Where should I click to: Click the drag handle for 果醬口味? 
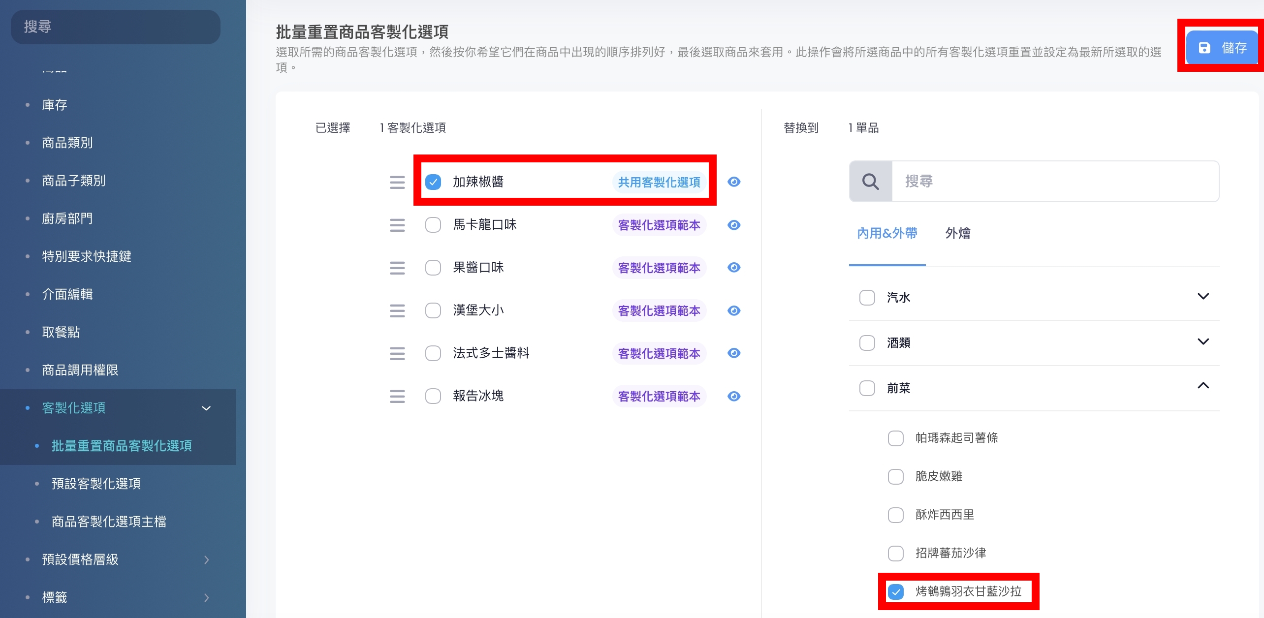pos(397,268)
